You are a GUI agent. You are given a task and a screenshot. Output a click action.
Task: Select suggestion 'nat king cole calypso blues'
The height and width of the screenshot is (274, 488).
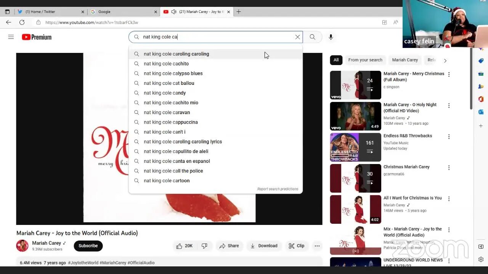[x=215, y=73]
